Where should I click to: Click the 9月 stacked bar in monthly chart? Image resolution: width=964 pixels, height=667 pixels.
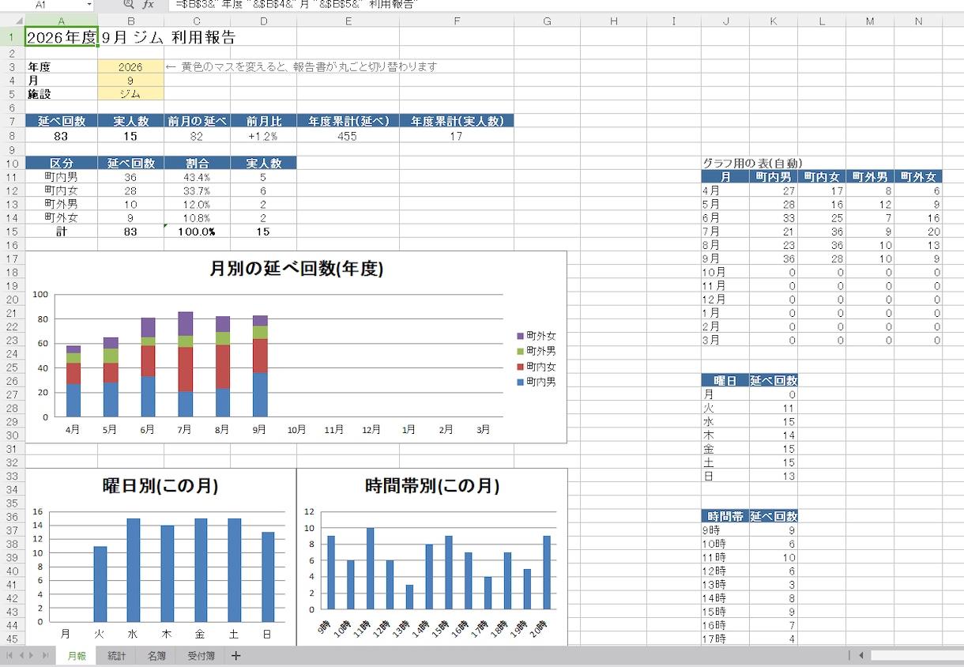[x=260, y=366]
